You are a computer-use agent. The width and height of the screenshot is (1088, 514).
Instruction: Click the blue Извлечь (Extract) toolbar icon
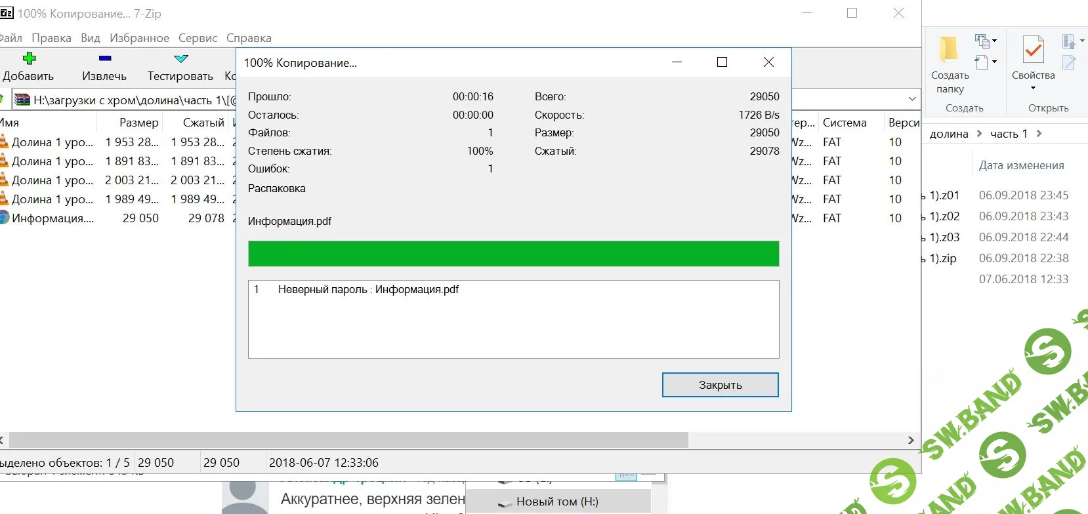click(x=104, y=58)
